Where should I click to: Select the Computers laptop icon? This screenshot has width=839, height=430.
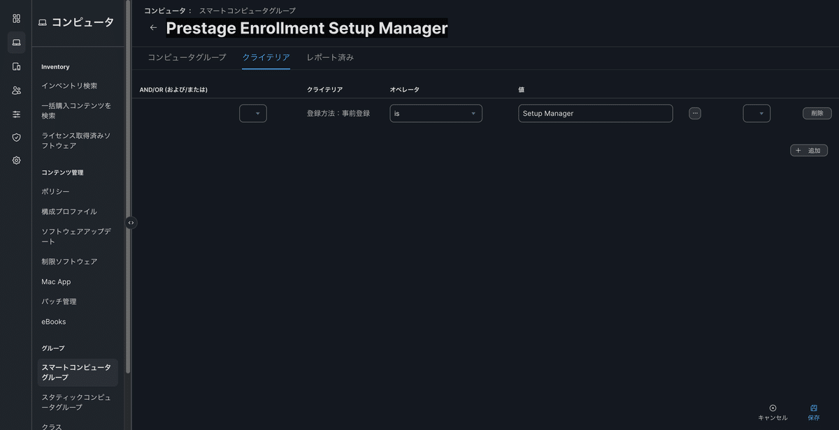click(x=15, y=42)
